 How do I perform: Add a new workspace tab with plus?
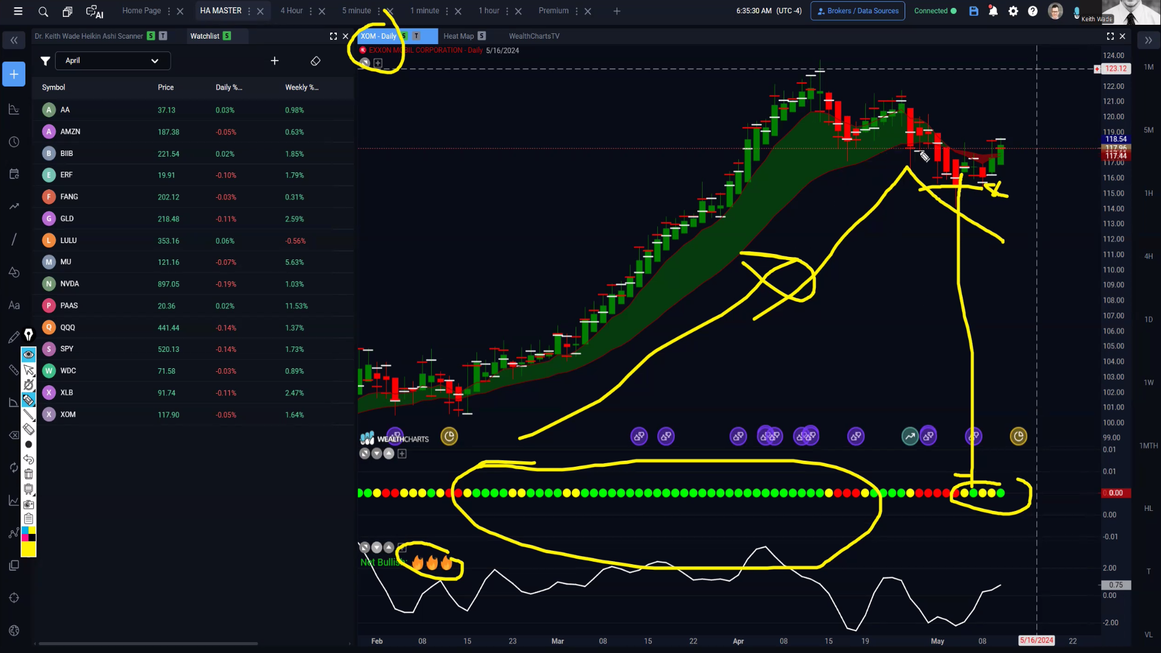[617, 11]
